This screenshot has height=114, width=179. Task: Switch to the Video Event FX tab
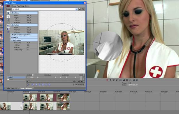(x=12, y=88)
